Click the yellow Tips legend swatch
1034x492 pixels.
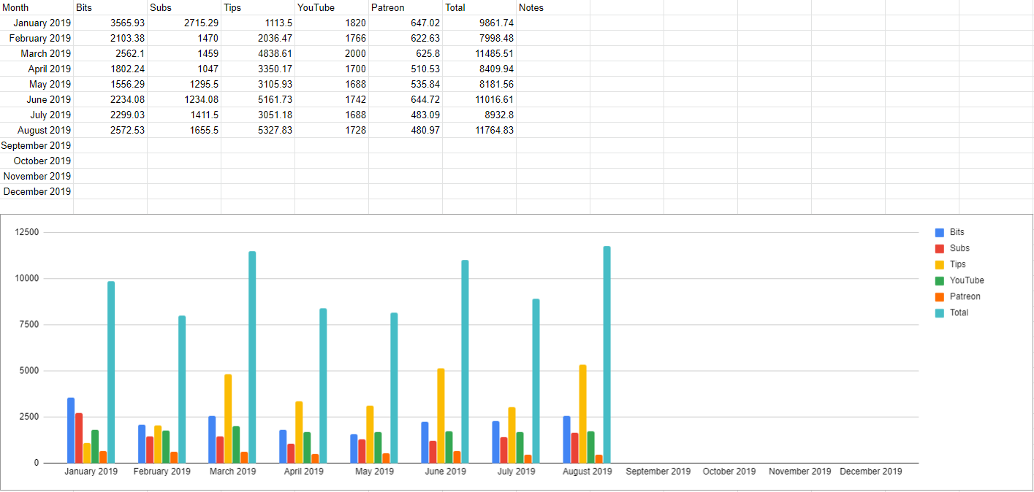(940, 265)
